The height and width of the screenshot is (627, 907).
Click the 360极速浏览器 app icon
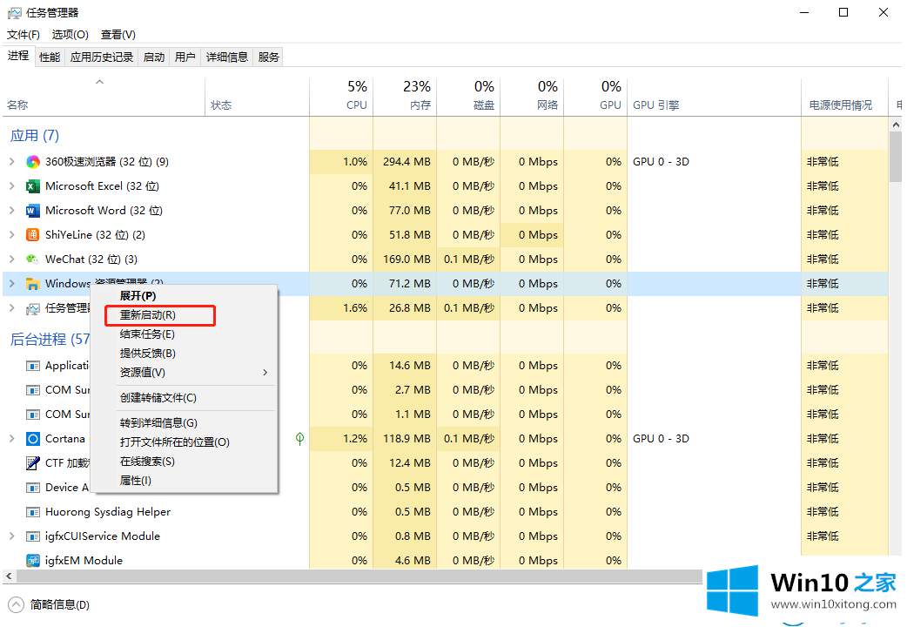pyautogui.click(x=33, y=162)
